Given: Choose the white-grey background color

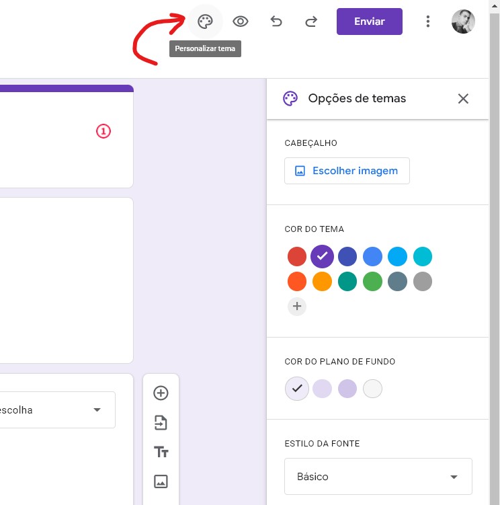Looking at the screenshot, I should point(372,389).
